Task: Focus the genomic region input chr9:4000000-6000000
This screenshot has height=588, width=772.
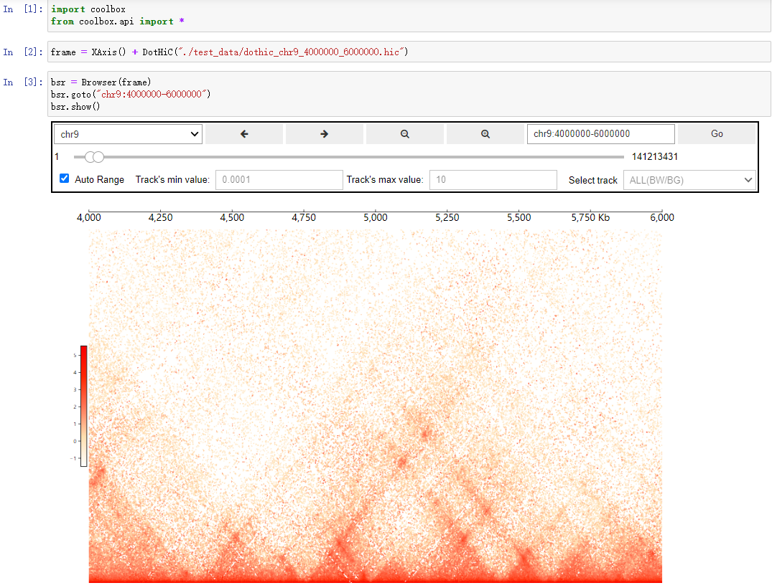Action: pyautogui.click(x=600, y=133)
